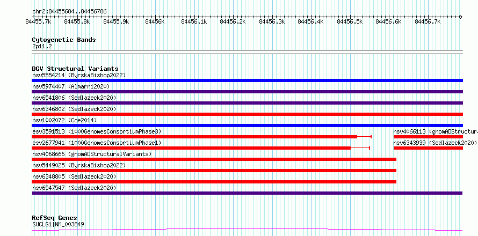Click the purple bar for nsv5974407
Image resolution: width=478 pixels, height=236 pixels.
point(247,92)
